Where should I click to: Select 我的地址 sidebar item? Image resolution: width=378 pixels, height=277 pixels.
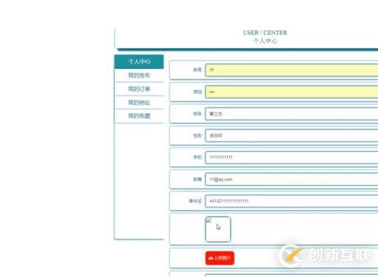[139, 102]
